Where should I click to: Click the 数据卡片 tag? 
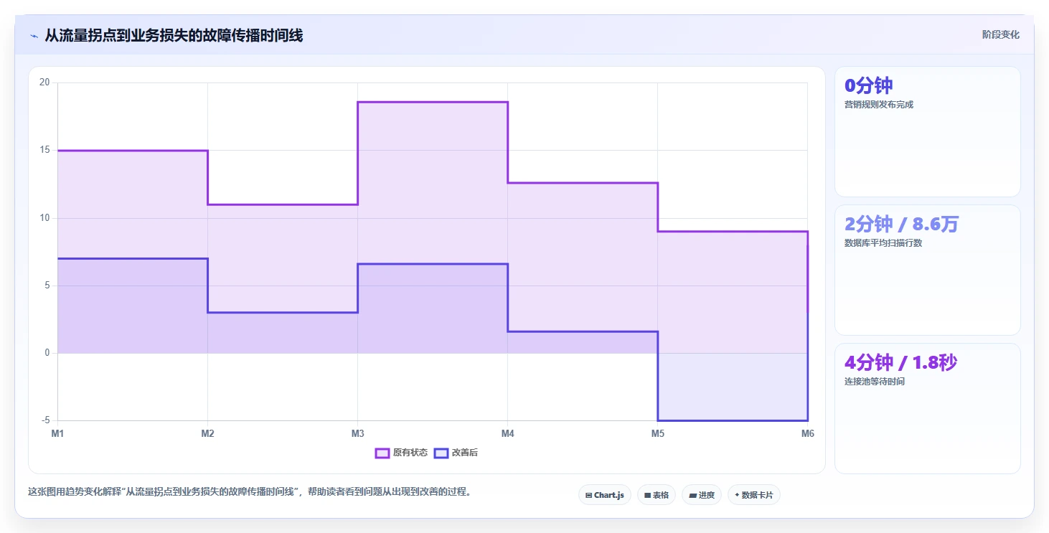tap(754, 495)
